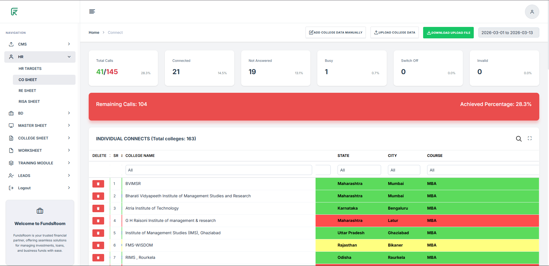The height and width of the screenshot is (266, 549).
Task: Click the FundsRoom logo icon
Action: tap(14, 12)
